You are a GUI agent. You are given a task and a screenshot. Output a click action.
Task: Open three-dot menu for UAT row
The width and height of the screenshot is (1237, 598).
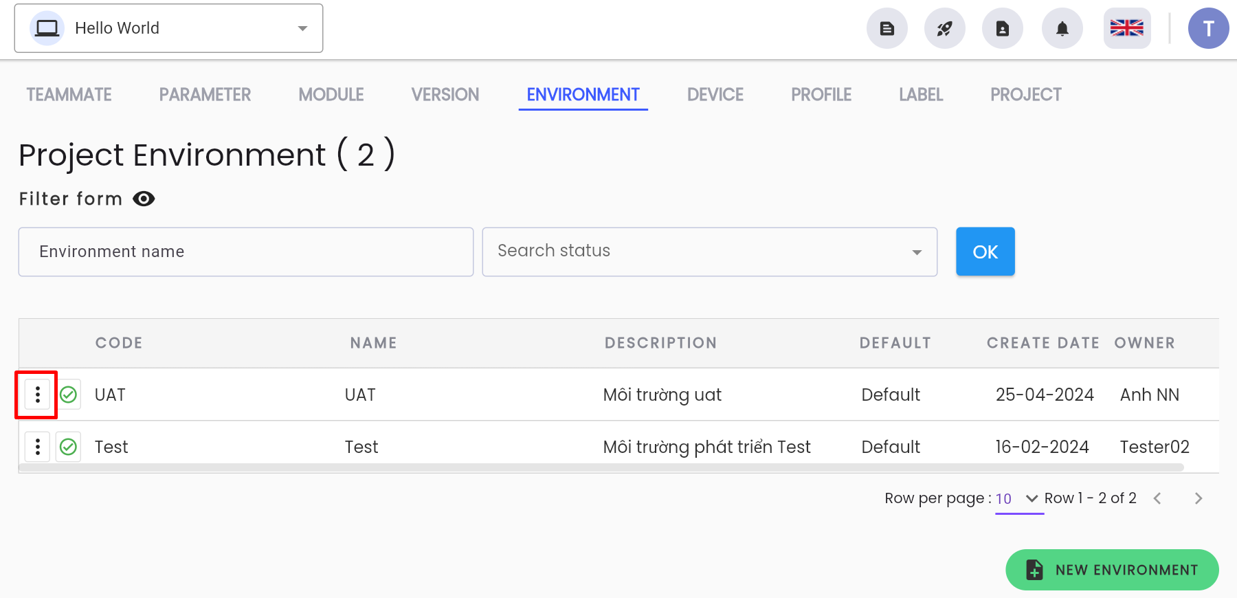pyautogui.click(x=37, y=395)
